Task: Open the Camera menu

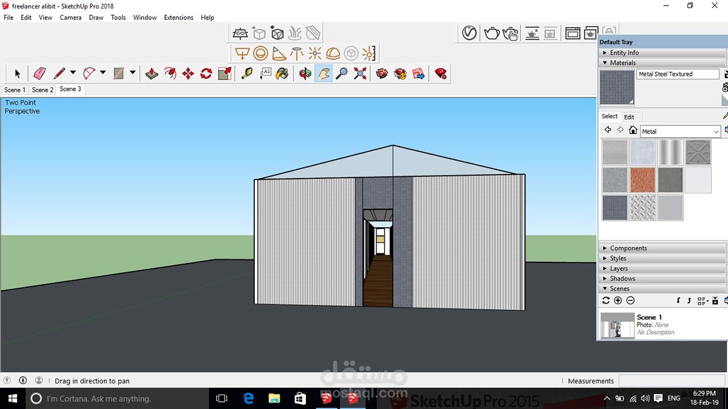Action: pyautogui.click(x=70, y=18)
